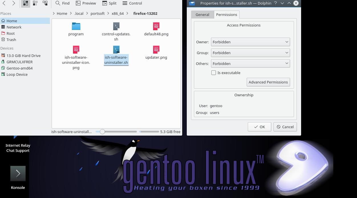357x198 pixels.
Task: Click the Trash bin icon in Places
Action: pyautogui.click(x=3, y=40)
